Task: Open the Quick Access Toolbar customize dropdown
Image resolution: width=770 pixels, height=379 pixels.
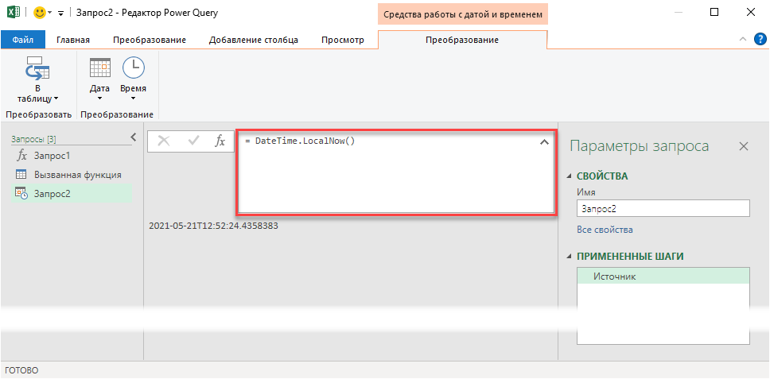Action: [x=60, y=14]
